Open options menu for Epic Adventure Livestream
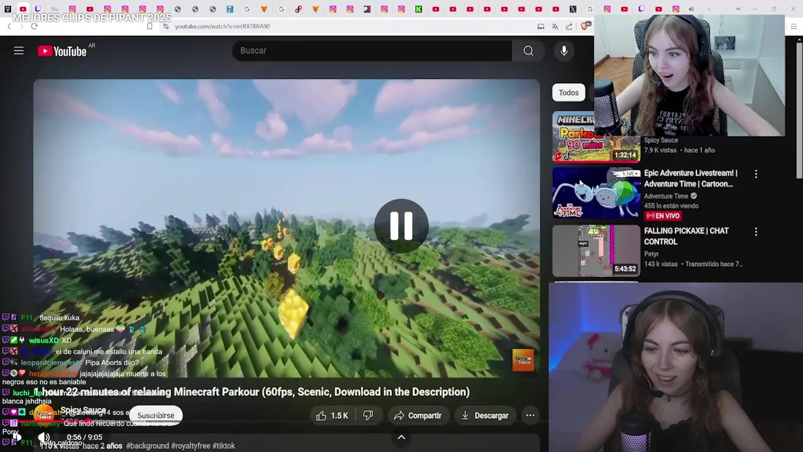803x452 pixels. [756, 174]
